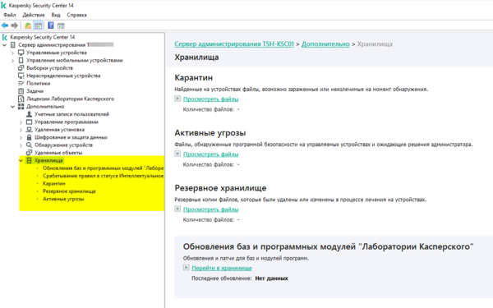Select Обновления баз и программных модулей tree item

coord(104,168)
